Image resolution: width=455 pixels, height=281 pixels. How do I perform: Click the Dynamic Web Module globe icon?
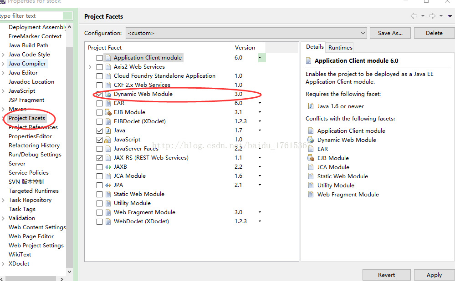[108, 94]
